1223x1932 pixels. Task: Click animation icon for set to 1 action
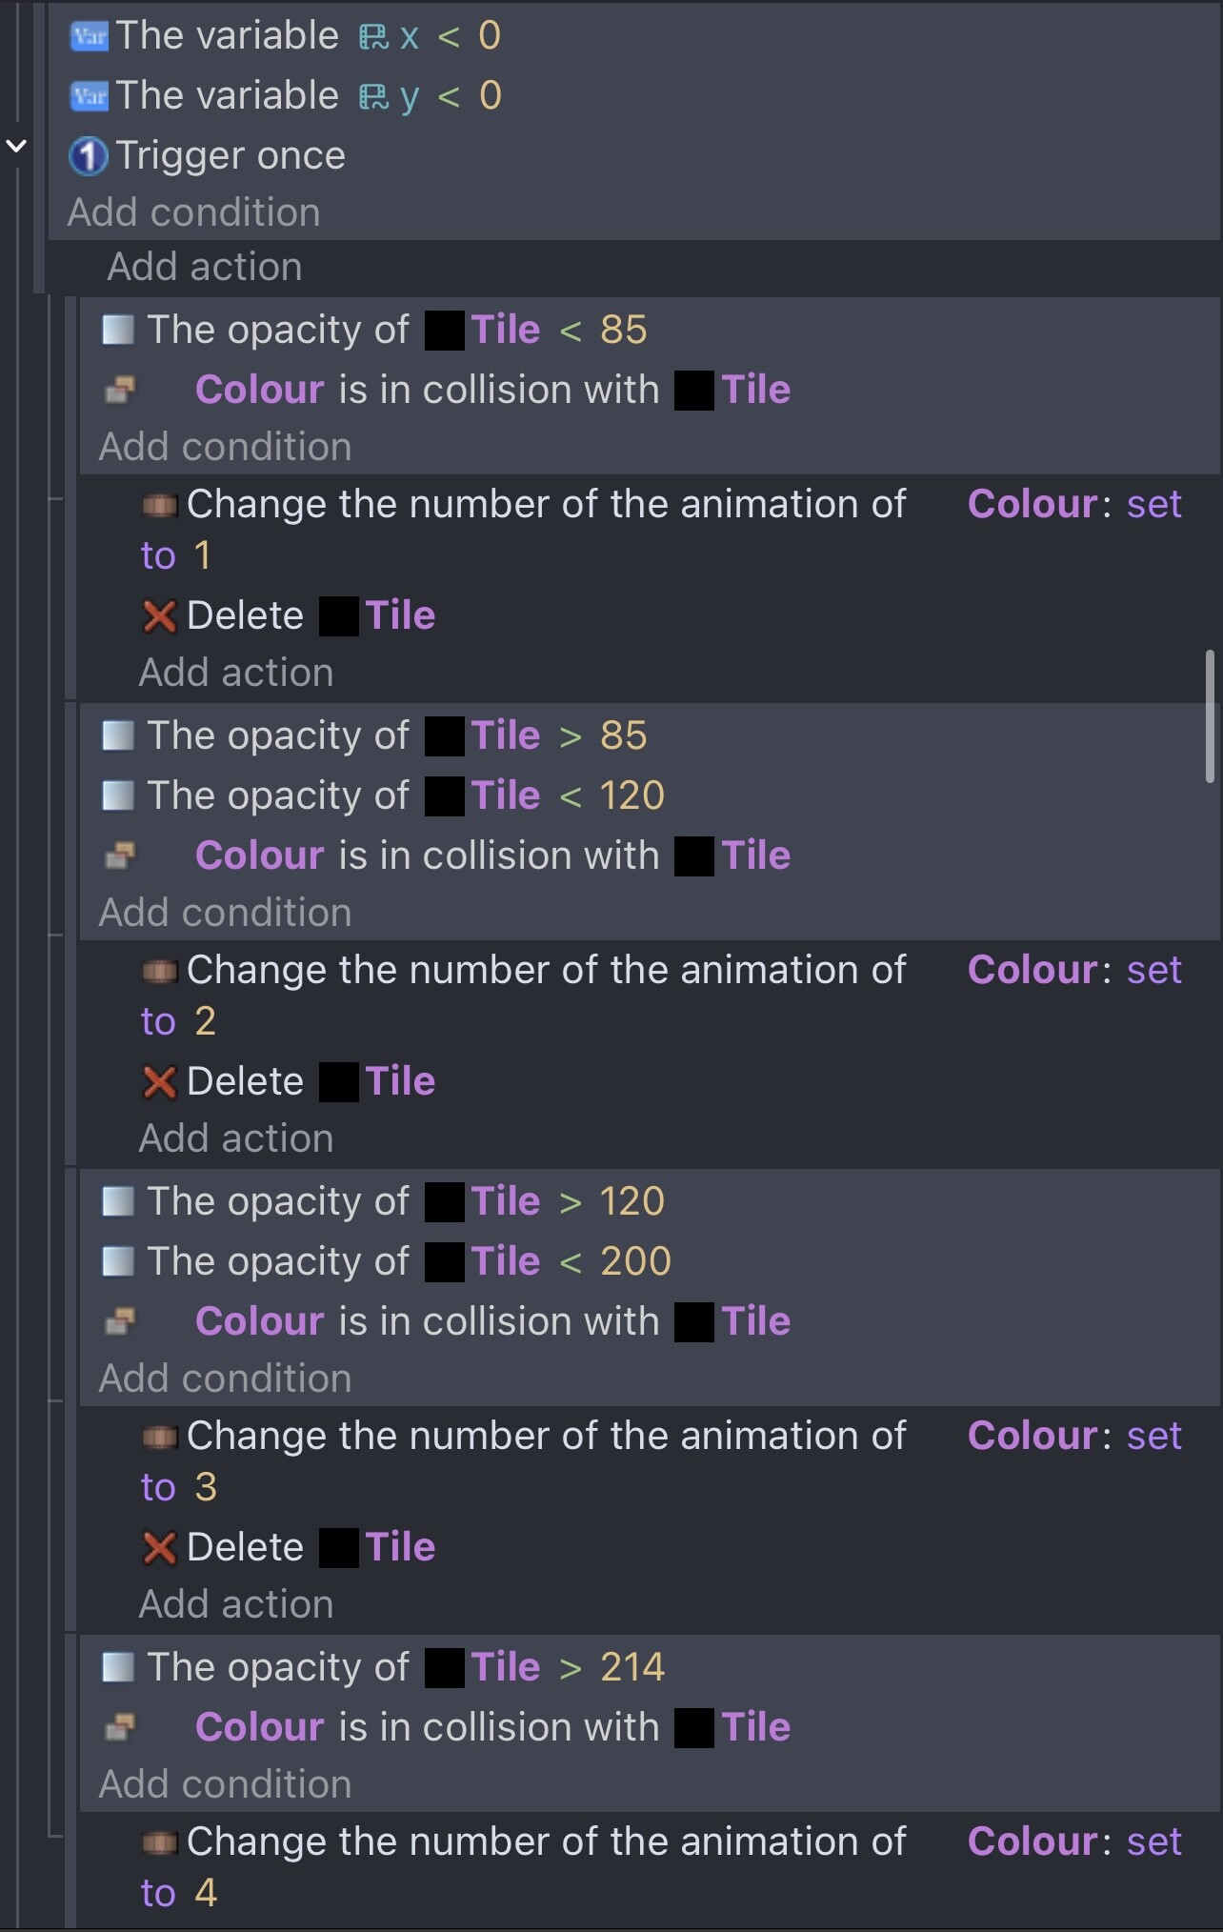[159, 505]
